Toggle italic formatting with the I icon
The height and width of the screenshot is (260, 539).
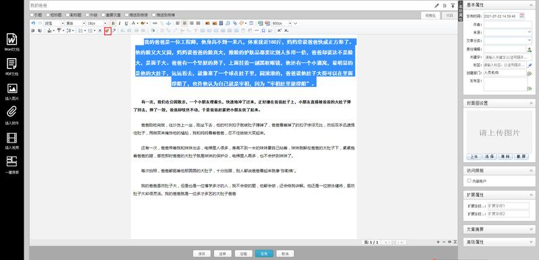click(120, 24)
